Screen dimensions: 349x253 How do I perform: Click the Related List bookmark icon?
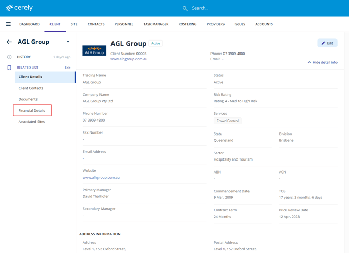pos(9,68)
